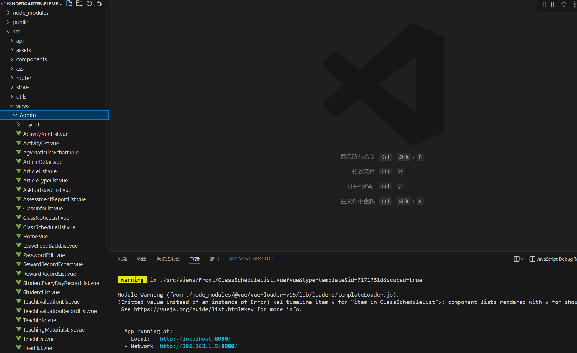Open TeachInfo.vue
The width and height of the screenshot is (577, 353).
pos(54,320)
